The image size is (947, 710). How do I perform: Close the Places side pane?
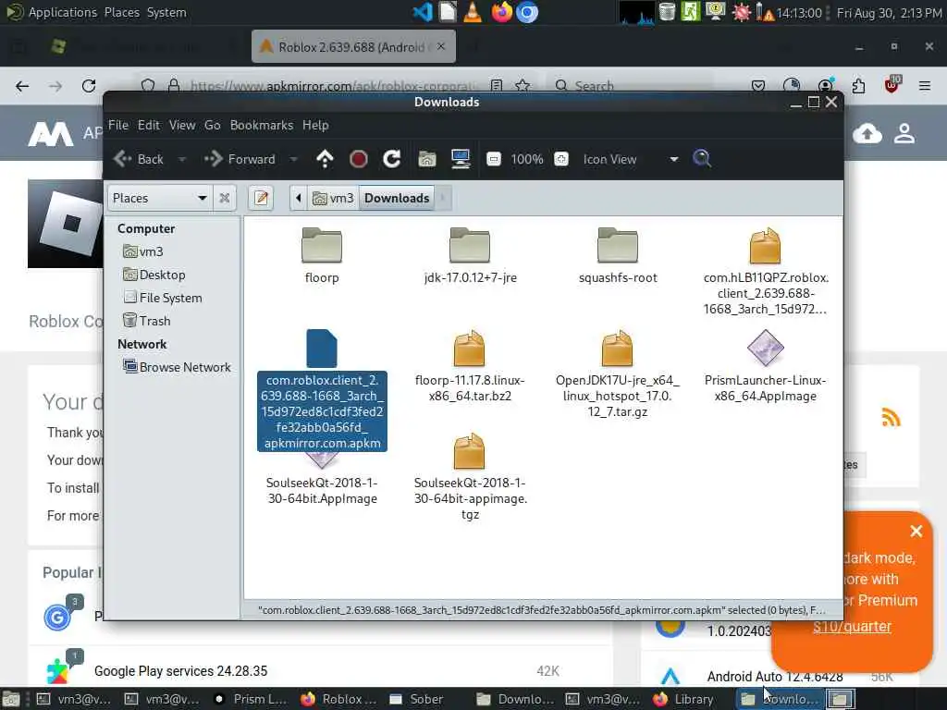224,198
